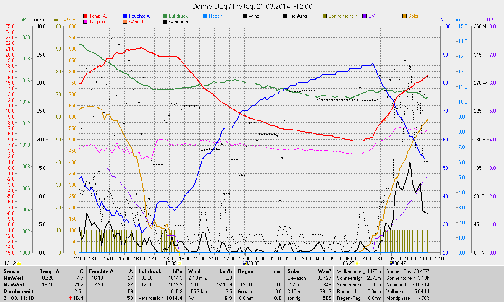Click the sunrise icon next to 06:28

357,263
